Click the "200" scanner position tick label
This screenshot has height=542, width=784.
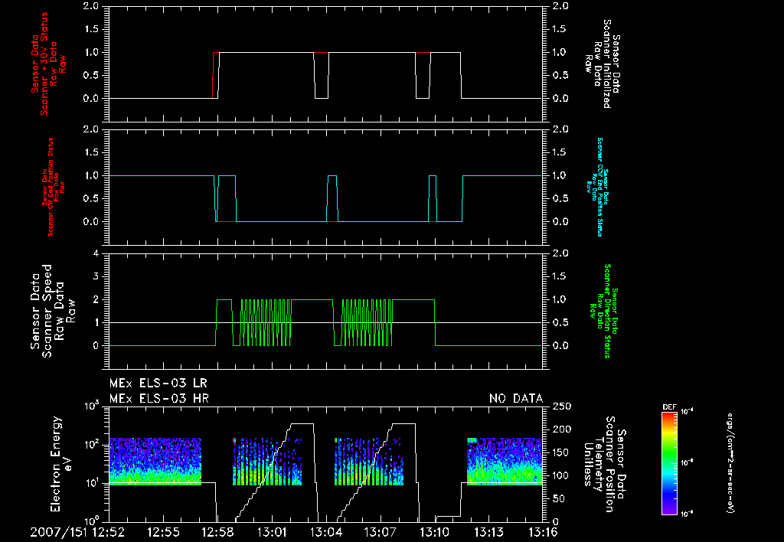click(x=563, y=429)
